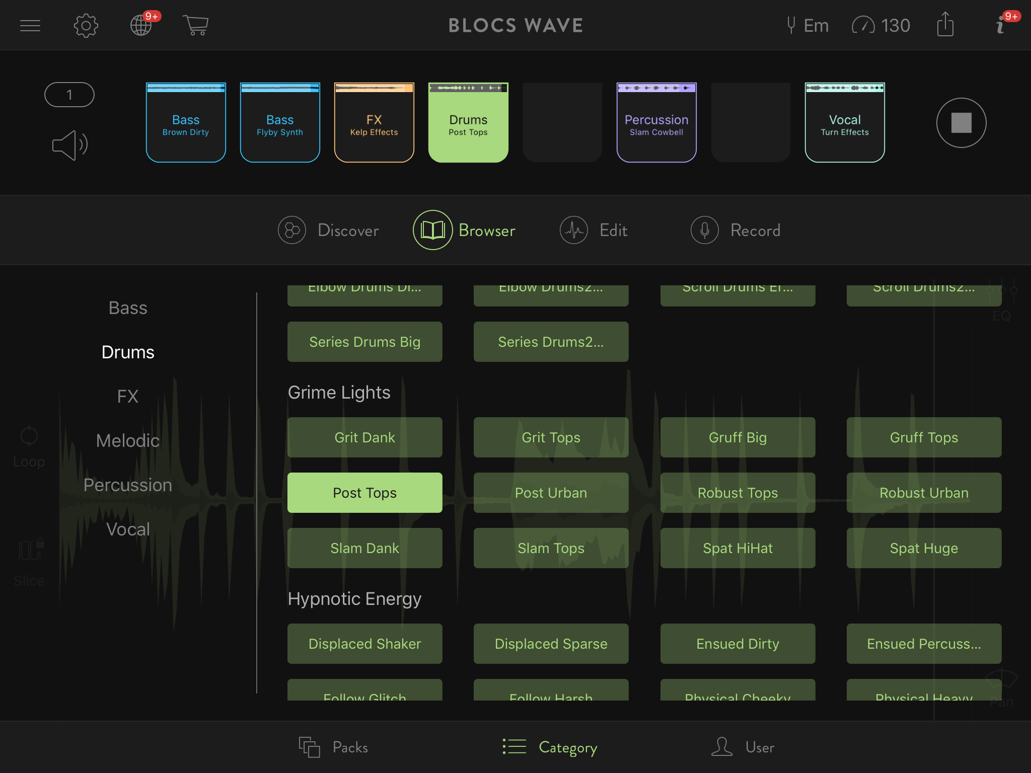Switch to the Edit tab
Image resolution: width=1031 pixels, height=773 pixels.
tap(594, 230)
